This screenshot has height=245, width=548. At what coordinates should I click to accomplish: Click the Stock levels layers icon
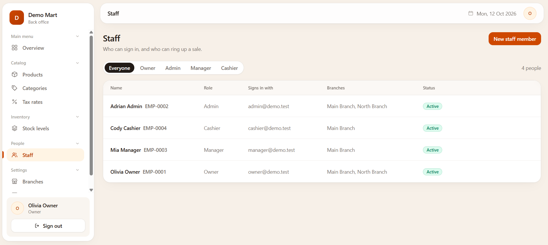click(15, 128)
